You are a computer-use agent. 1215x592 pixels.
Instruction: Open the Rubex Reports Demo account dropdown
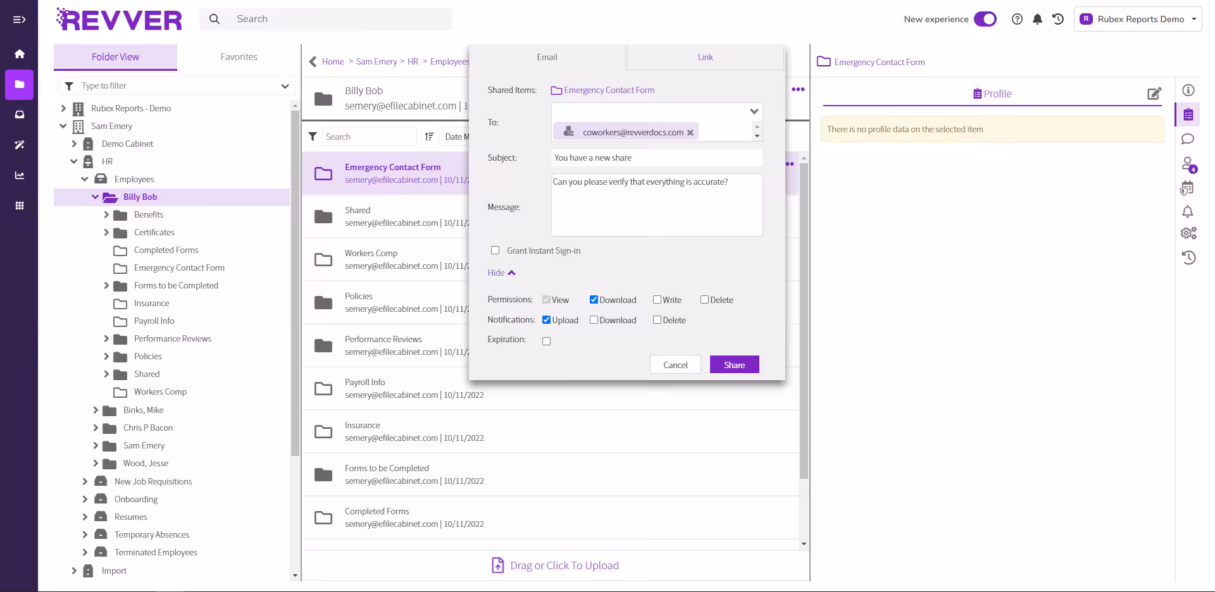pos(1138,19)
